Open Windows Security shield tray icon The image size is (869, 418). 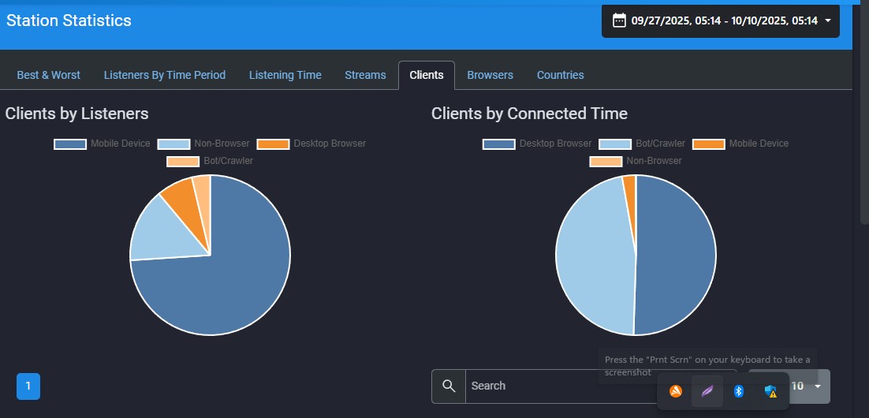pos(770,390)
